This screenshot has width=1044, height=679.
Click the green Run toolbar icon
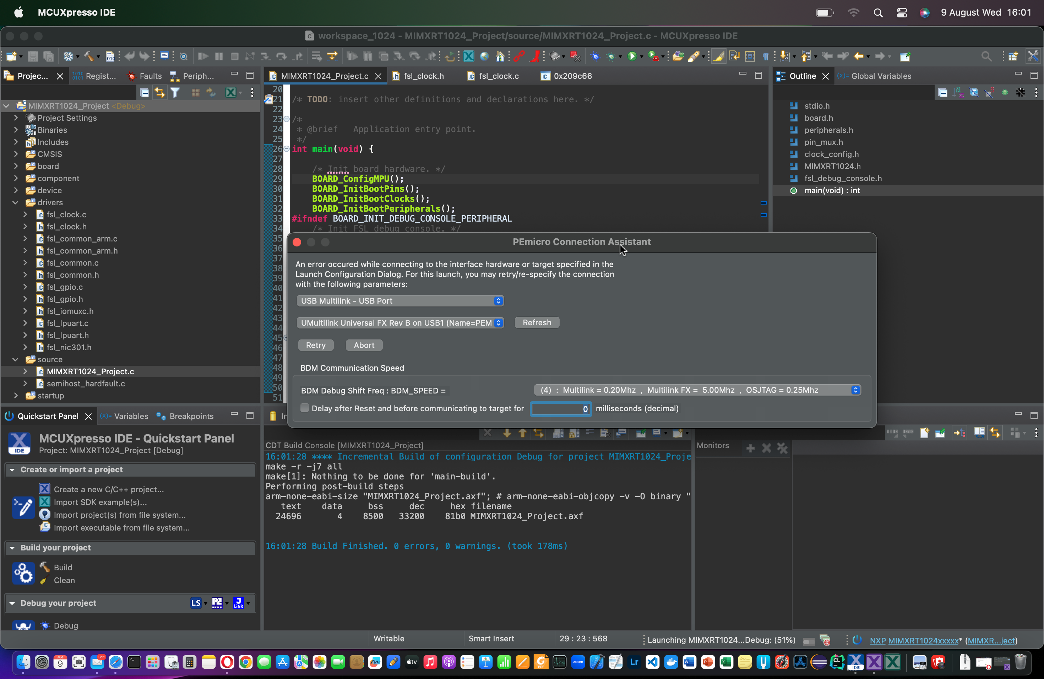(632, 56)
